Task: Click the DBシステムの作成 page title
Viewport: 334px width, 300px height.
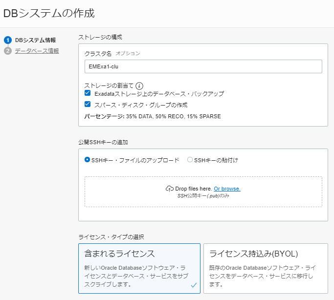Action: coord(49,13)
